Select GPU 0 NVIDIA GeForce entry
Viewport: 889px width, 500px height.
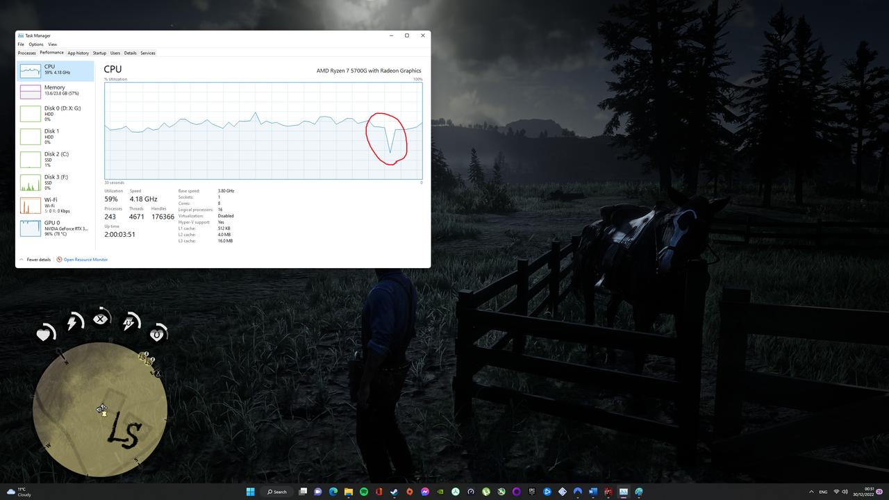click(56, 228)
